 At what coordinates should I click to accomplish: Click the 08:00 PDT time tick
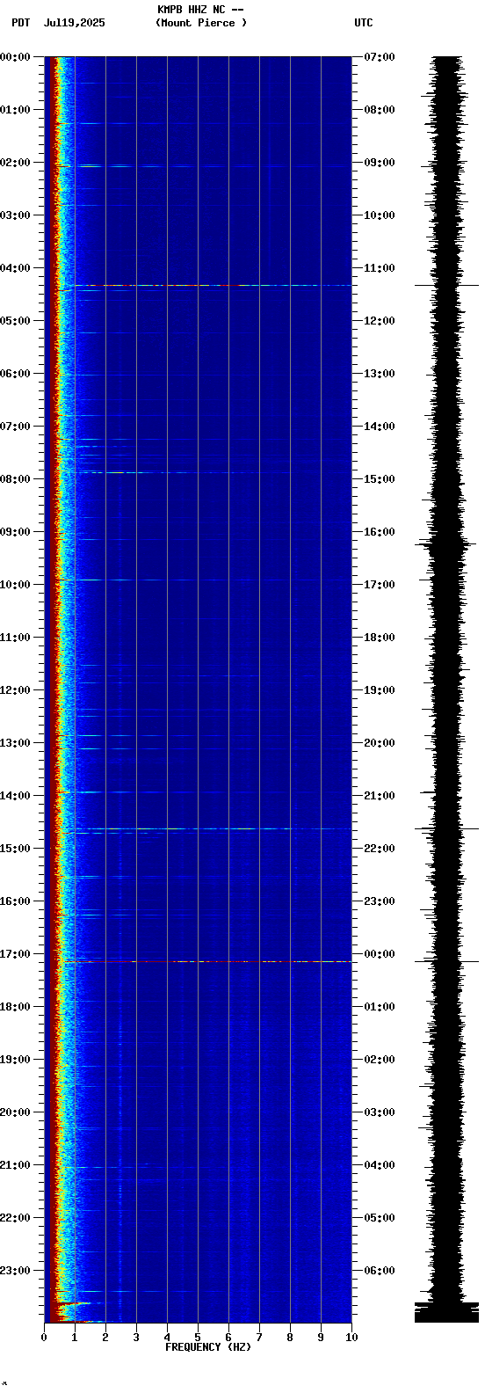pyautogui.click(x=15, y=479)
